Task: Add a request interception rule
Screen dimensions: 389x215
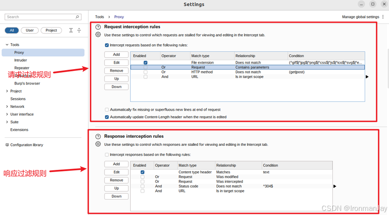Action: click(116, 55)
